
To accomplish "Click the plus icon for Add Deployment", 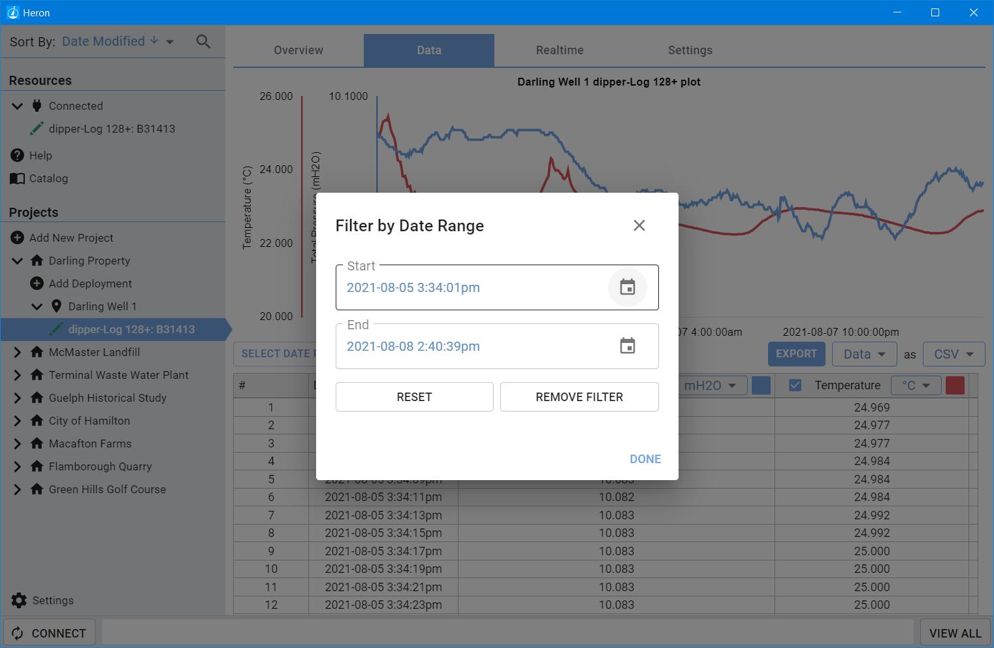I will click(x=37, y=283).
